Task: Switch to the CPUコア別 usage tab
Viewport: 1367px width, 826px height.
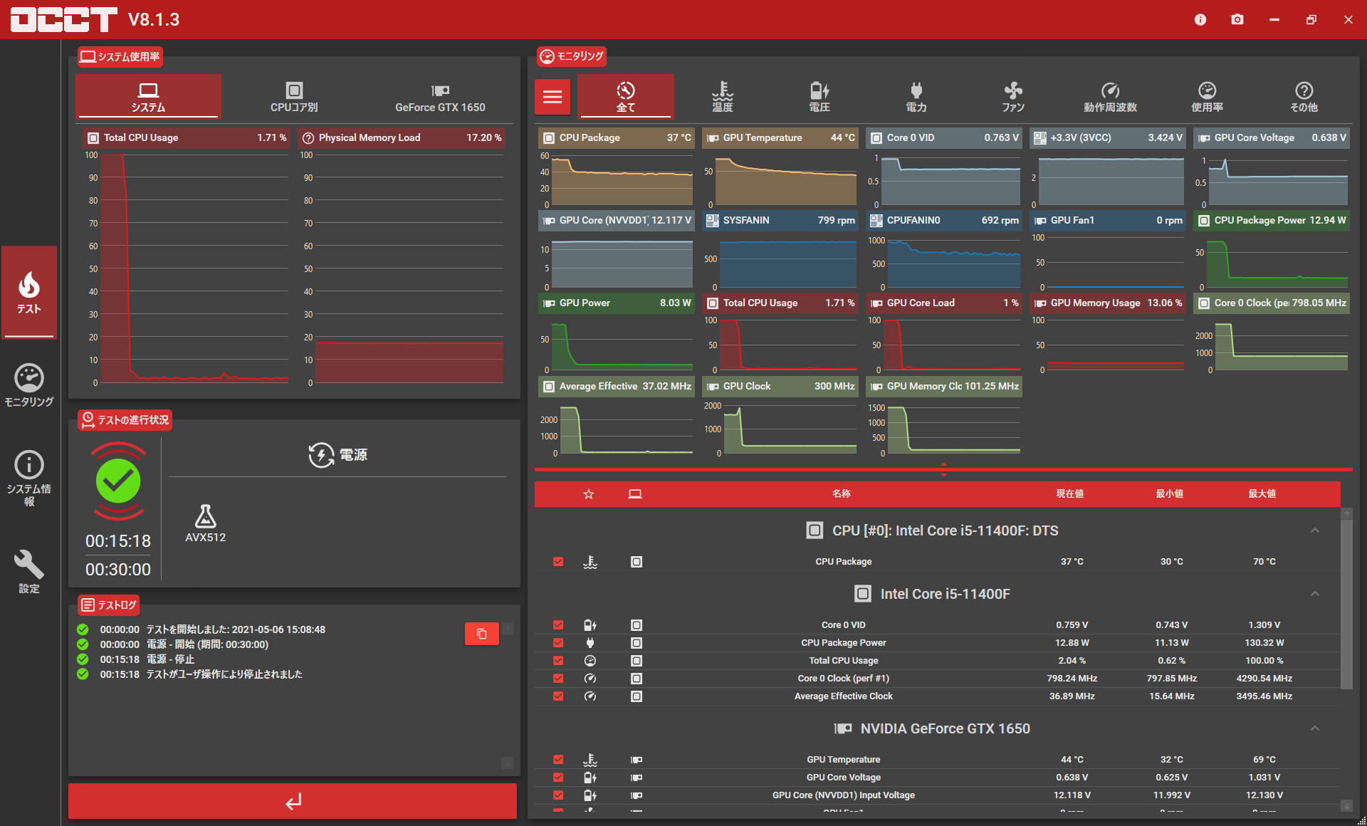Action: 294,97
